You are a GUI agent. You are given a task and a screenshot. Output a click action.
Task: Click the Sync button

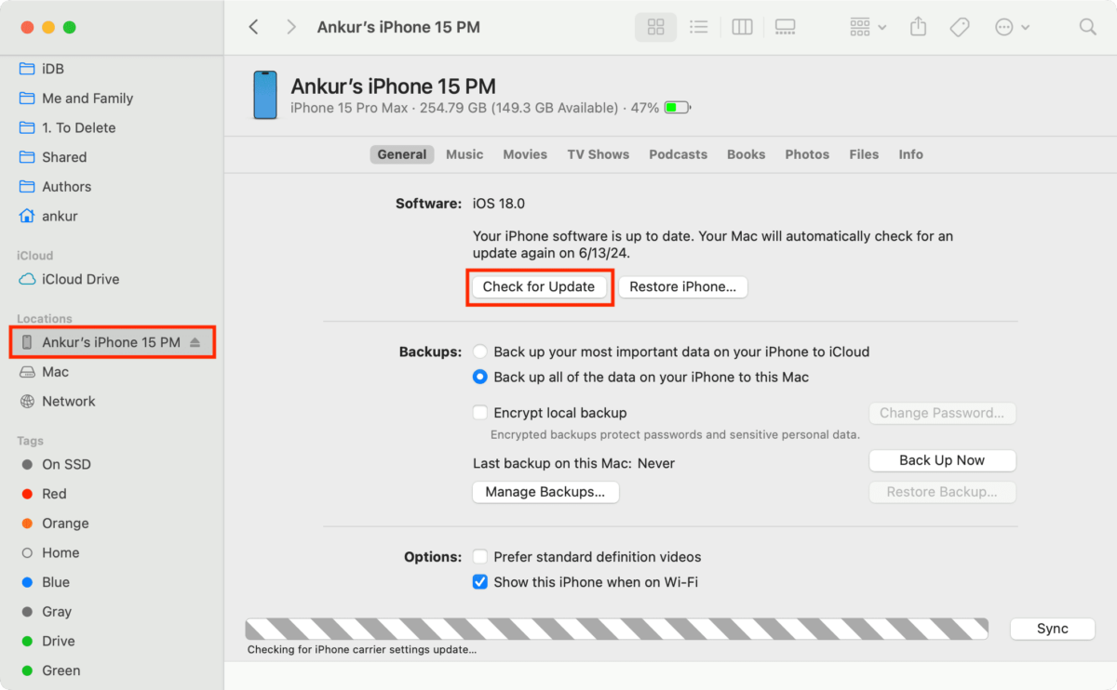click(x=1053, y=629)
